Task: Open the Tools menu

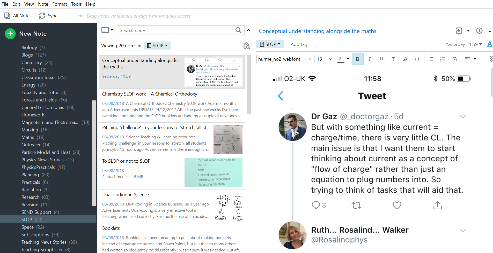Action: point(76,4)
